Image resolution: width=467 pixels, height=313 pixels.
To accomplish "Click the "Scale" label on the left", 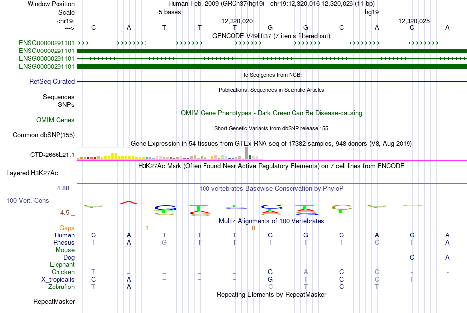I will [x=66, y=12].
